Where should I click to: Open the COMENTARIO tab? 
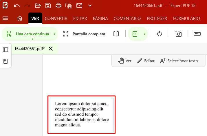coord(127,19)
